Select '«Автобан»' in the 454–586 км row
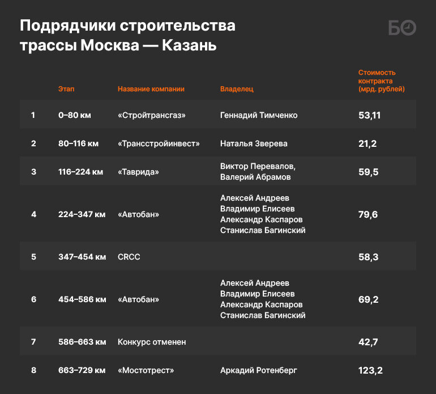 (x=138, y=299)
